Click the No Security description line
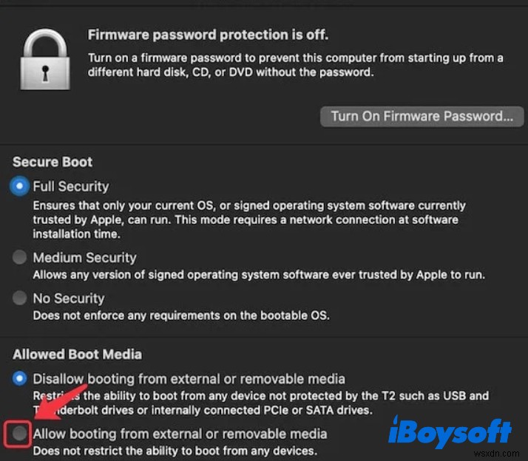528x461 pixels. 180,315
